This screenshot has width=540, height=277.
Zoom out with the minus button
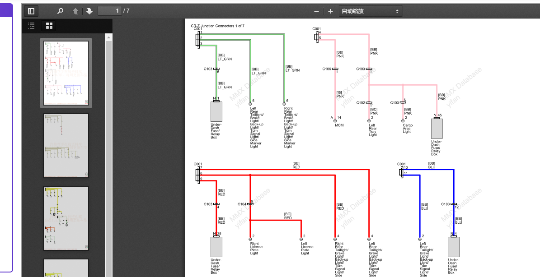316,11
